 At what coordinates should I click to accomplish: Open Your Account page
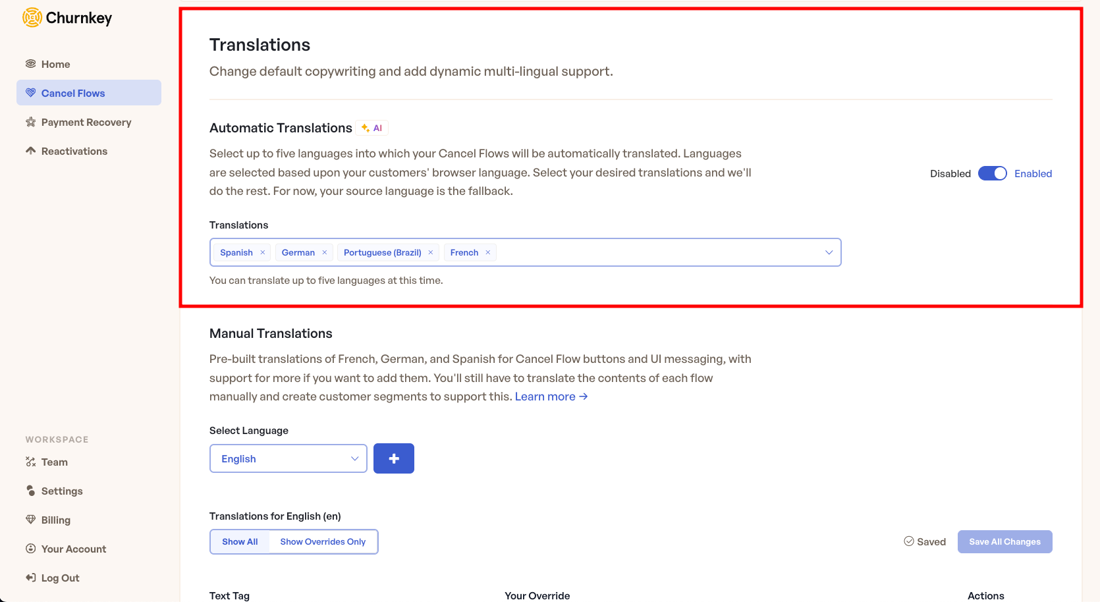pyautogui.click(x=72, y=549)
